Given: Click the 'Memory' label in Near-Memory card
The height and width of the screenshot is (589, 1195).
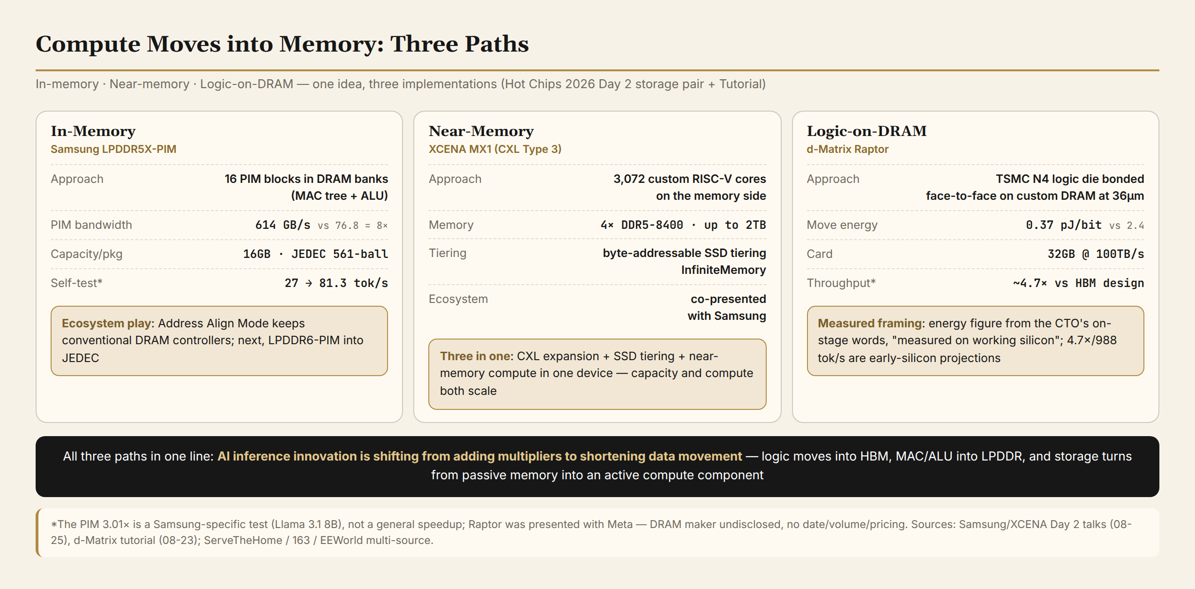Looking at the screenshot, I should click(x=451, y=225).
